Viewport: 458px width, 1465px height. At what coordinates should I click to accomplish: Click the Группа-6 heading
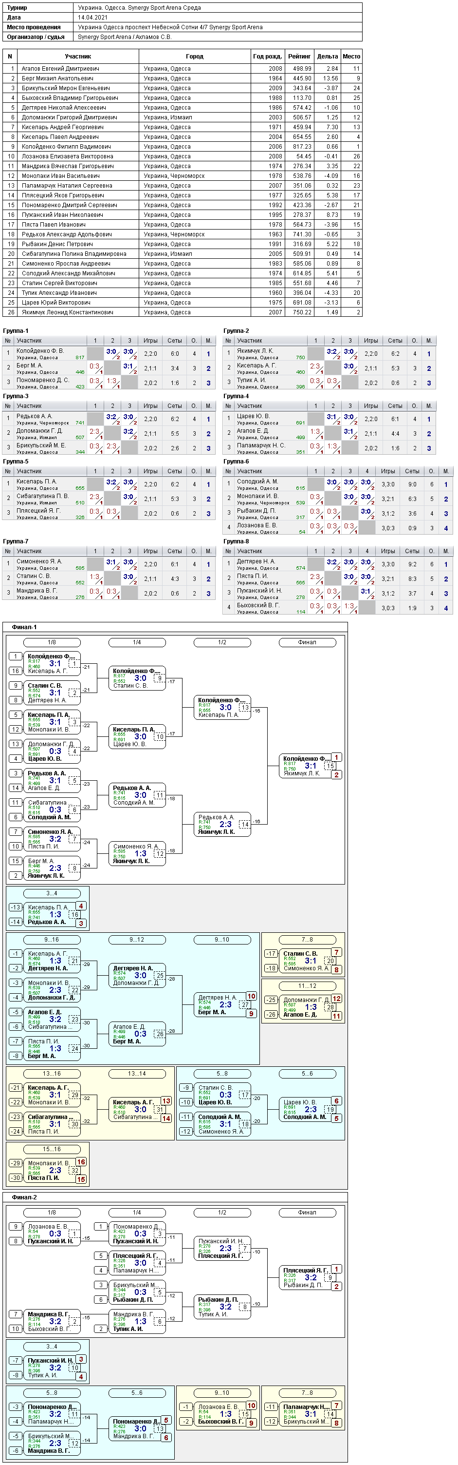click(x=237, y=461)
